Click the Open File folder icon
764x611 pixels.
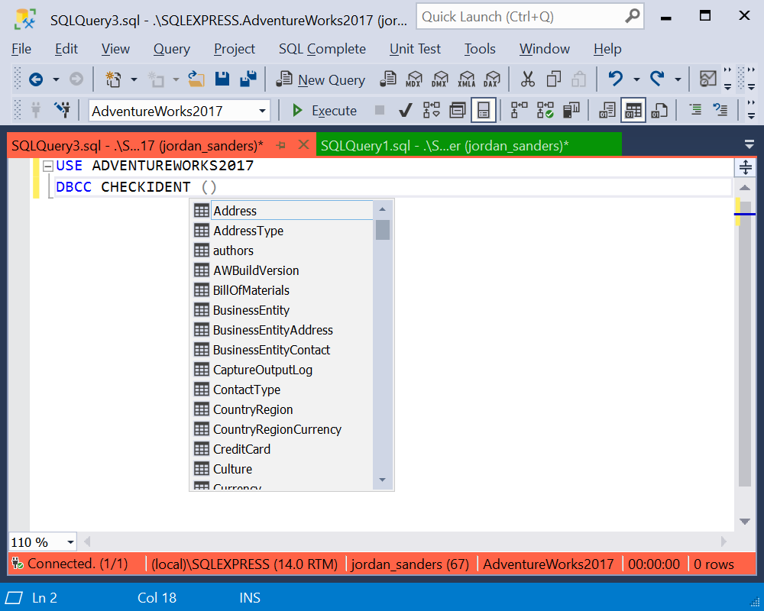196,79
